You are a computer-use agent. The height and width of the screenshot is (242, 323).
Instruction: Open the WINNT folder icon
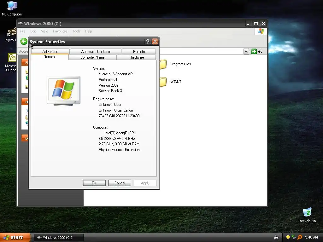click(x=163, y=82)
